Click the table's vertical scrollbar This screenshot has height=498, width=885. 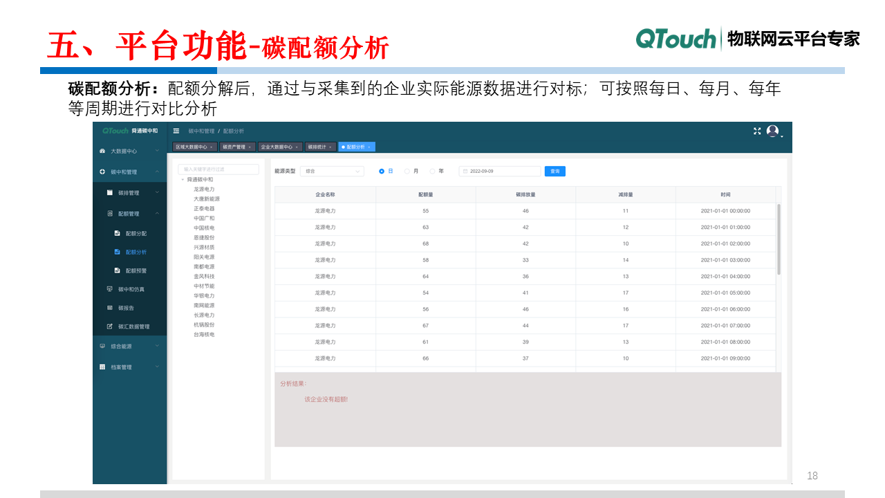pyautogui.click(x=779, y=239)
